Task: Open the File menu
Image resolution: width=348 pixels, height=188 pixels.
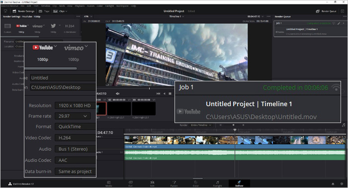Action: click(22, 6)
